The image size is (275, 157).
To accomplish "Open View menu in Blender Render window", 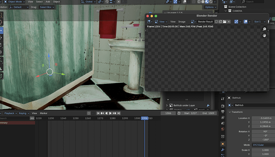I will [173, 22].
